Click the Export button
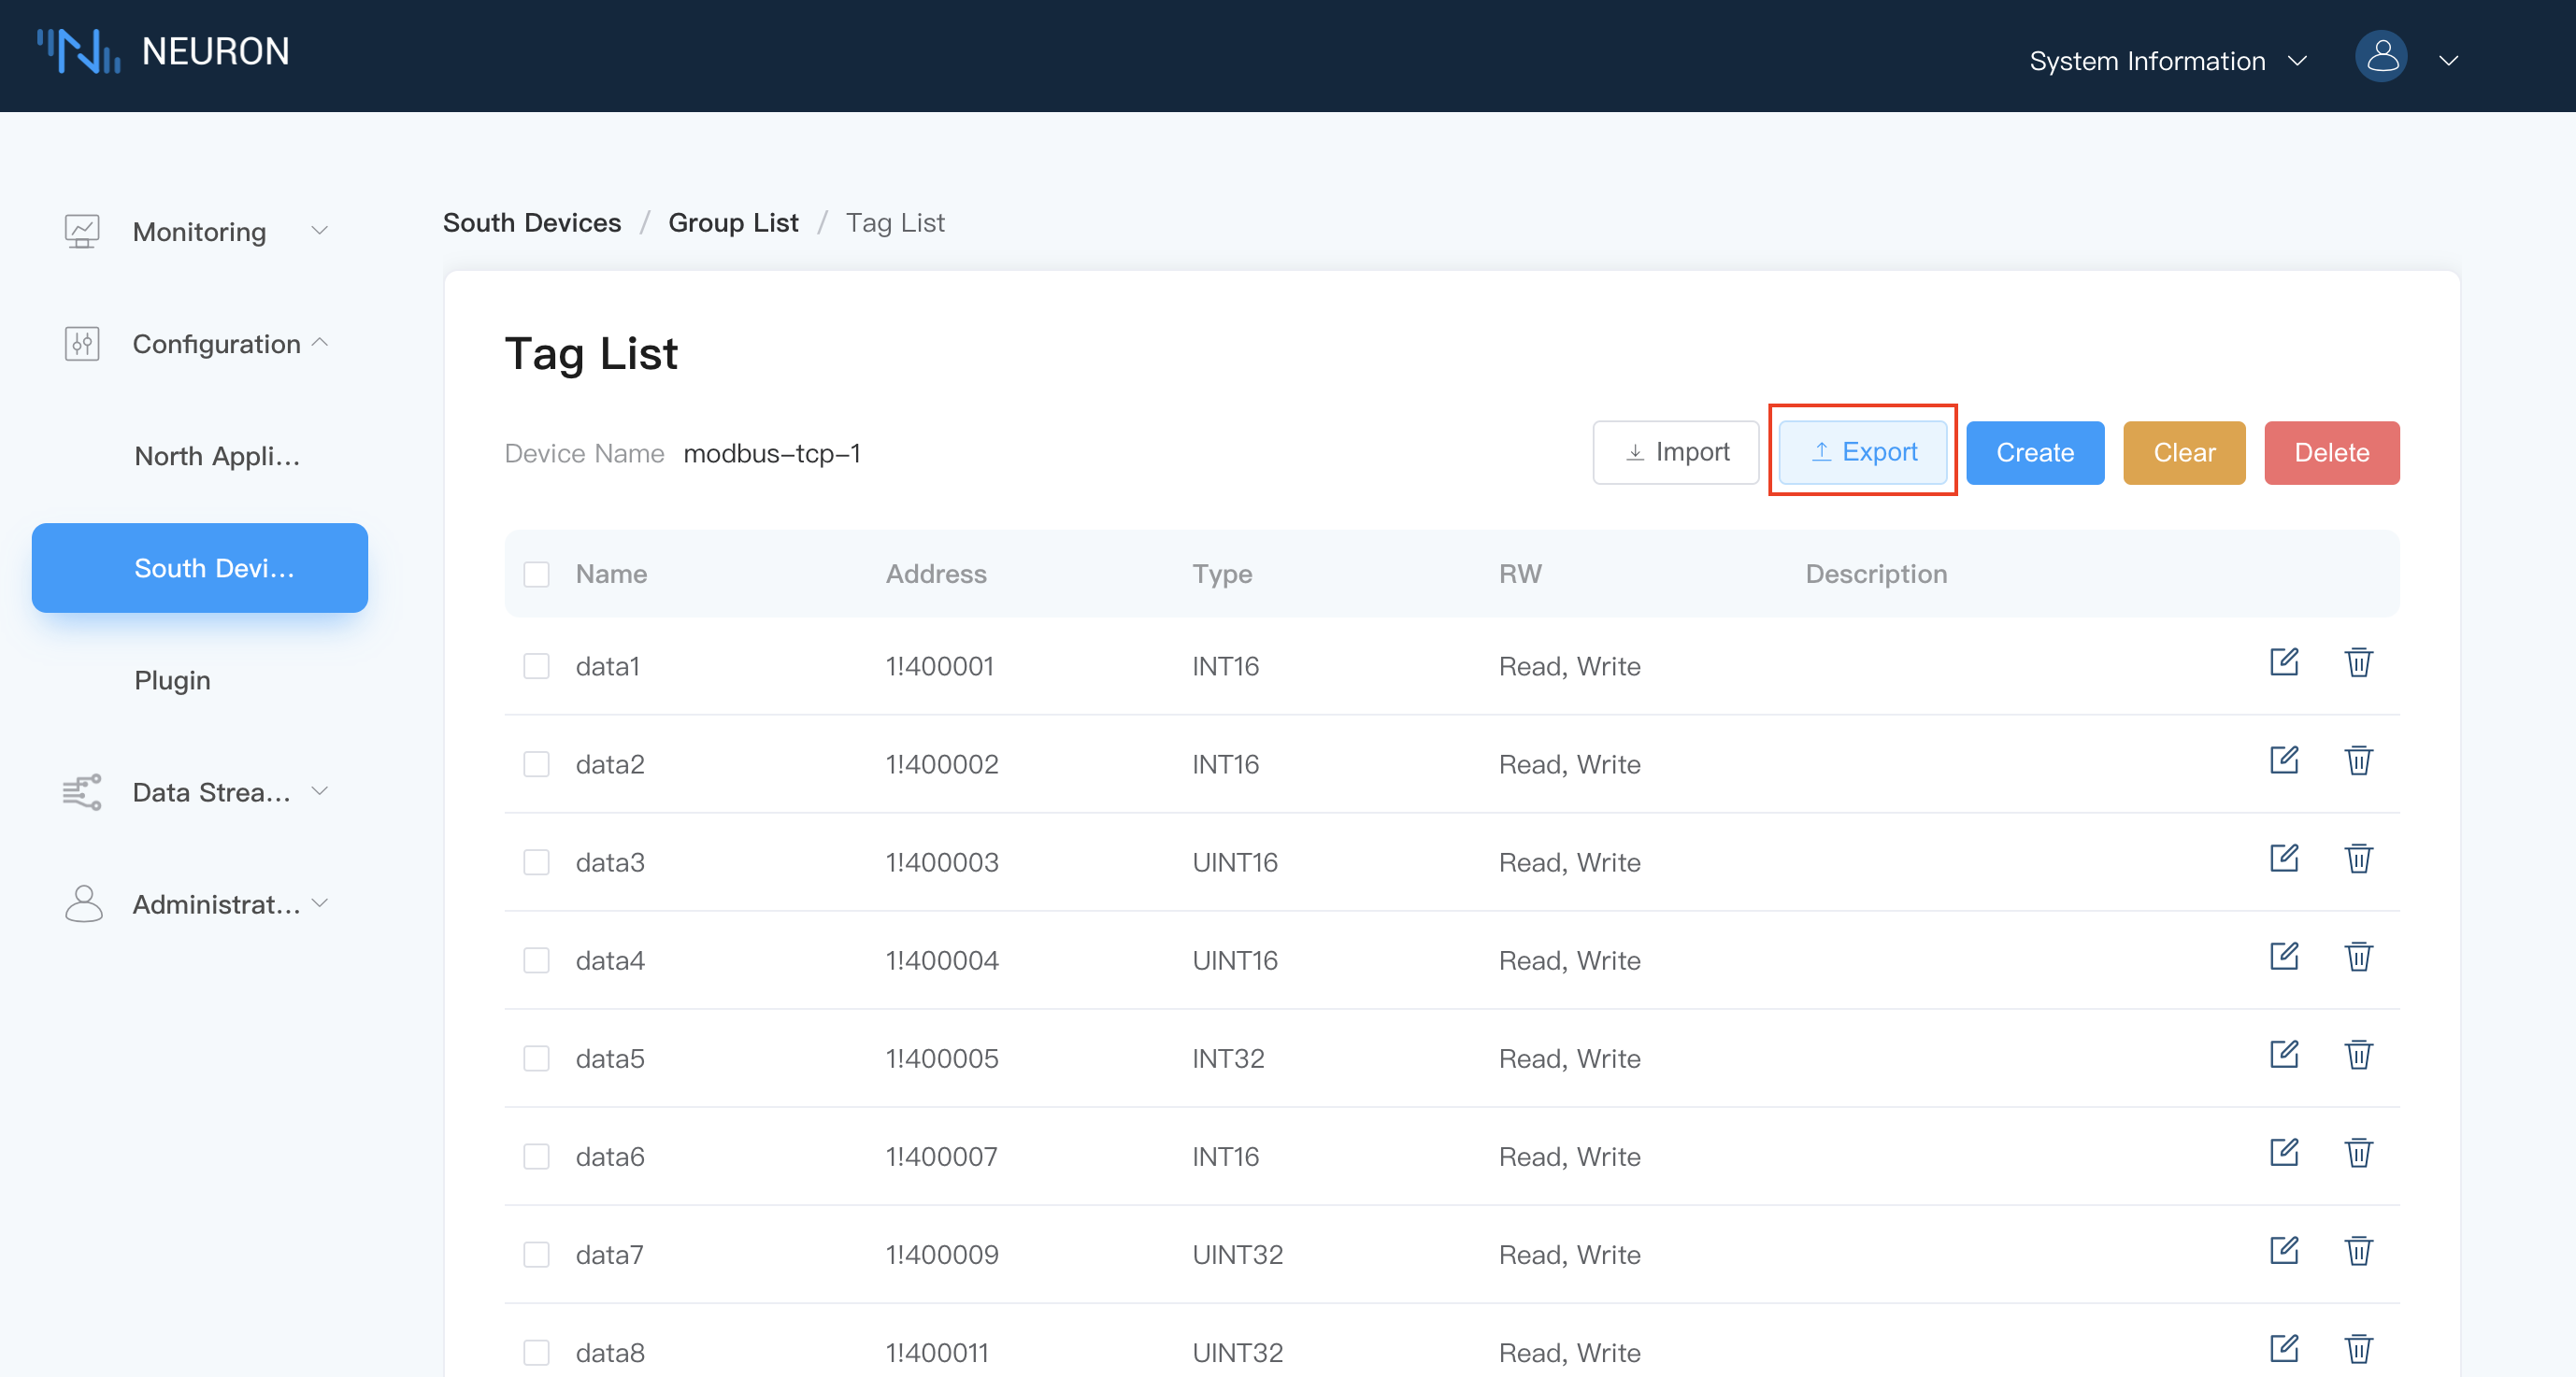 pos(1862,453)
